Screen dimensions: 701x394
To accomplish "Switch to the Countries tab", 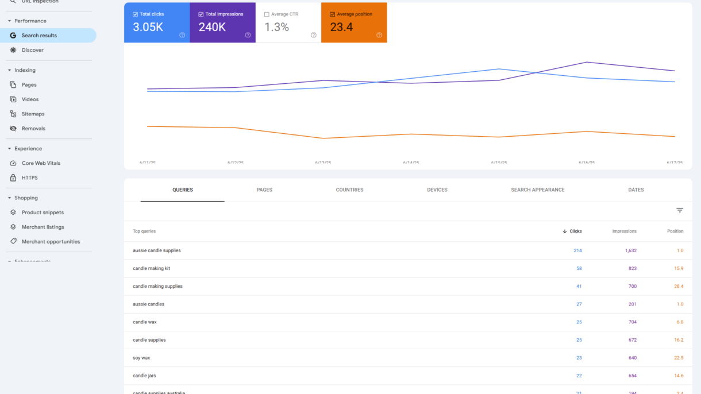I will pos(349,190).
